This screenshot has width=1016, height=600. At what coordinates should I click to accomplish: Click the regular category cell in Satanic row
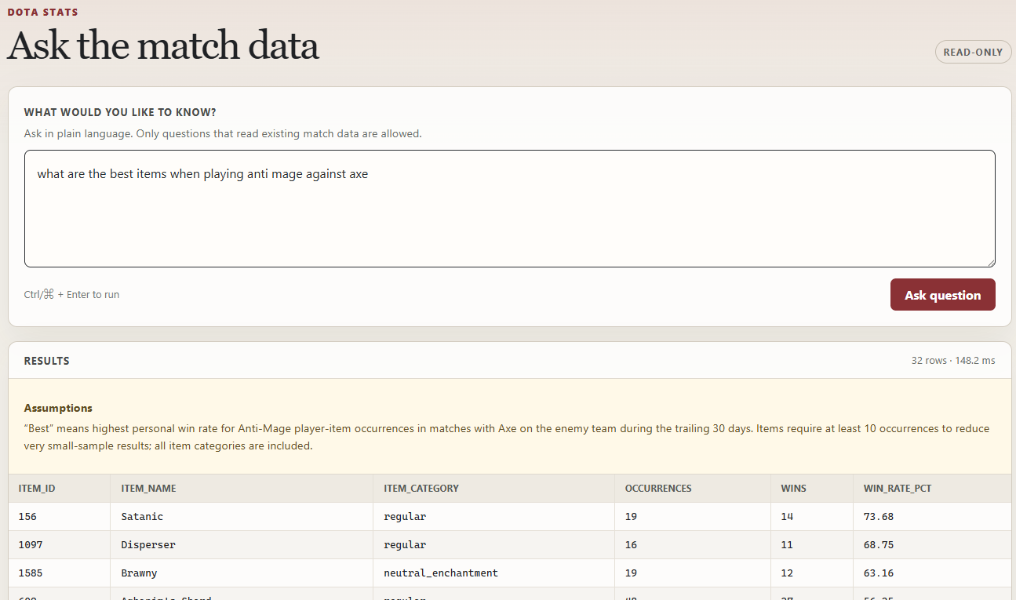(493, 517)
